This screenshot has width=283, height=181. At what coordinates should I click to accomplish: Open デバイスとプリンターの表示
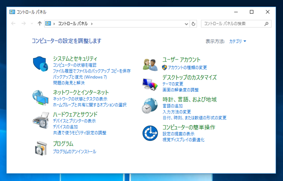tap(75, 121)
